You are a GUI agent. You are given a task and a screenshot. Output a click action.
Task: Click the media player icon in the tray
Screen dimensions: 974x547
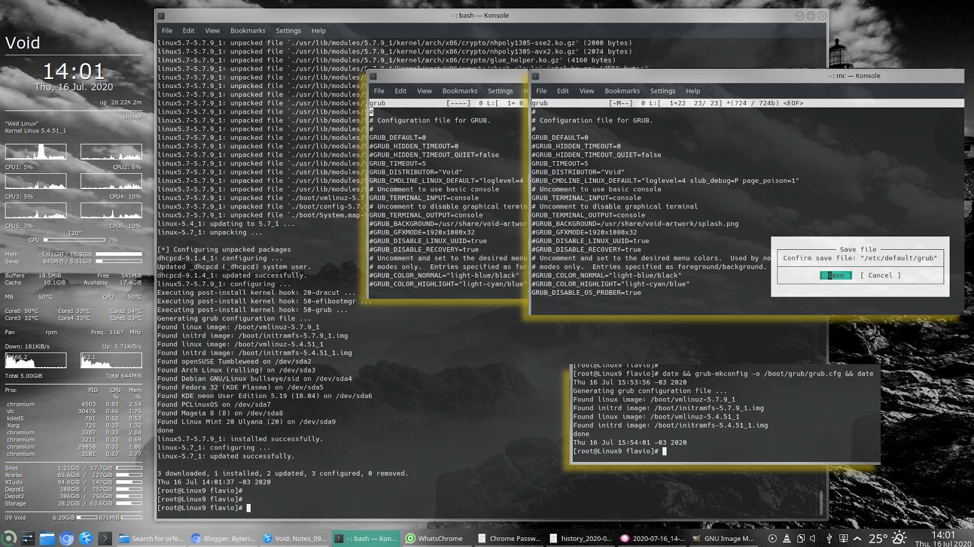(x=773, y=538)
